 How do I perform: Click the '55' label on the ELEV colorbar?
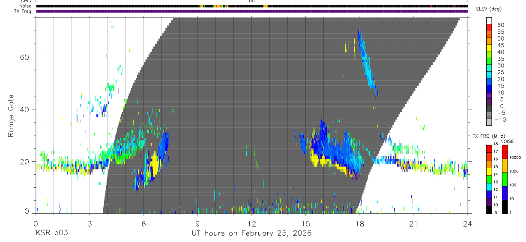501,32
